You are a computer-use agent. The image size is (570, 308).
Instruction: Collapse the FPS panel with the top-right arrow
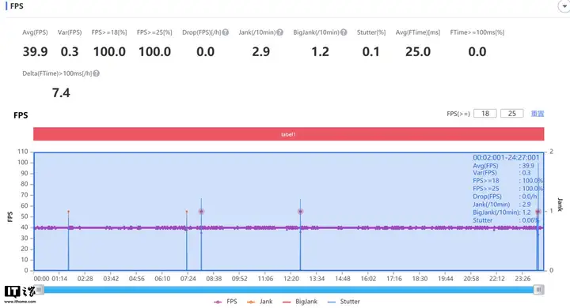(564, 6)
